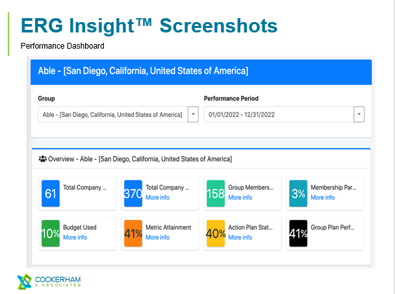The width and height of the screenshot is (395, 294).
Task: Click the Budget Used label
Action: [x=80, y=227]
